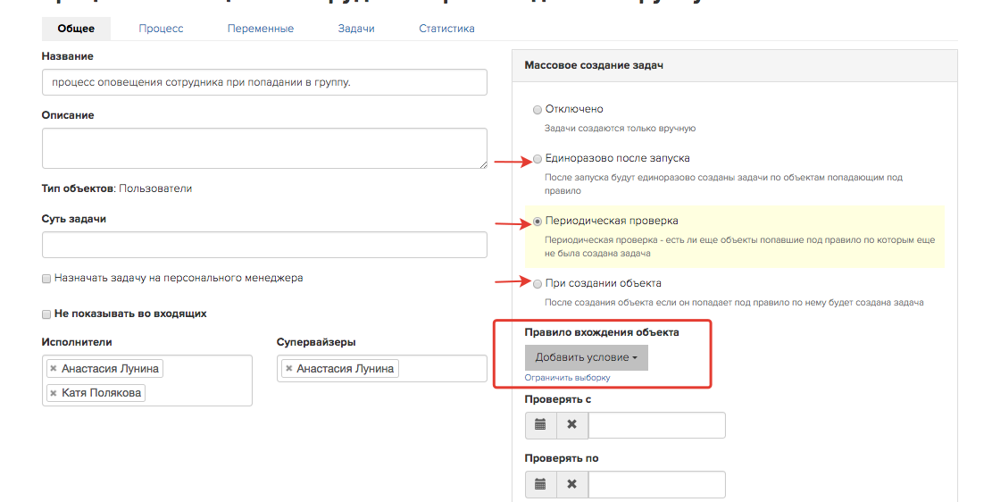
Task: Select Периодическая проверка radio button
Action: (x=538, y=222)
